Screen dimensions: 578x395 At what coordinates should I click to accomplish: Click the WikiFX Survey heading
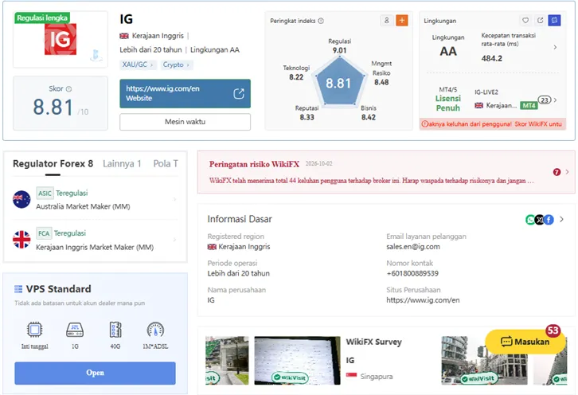click(373, 342)
